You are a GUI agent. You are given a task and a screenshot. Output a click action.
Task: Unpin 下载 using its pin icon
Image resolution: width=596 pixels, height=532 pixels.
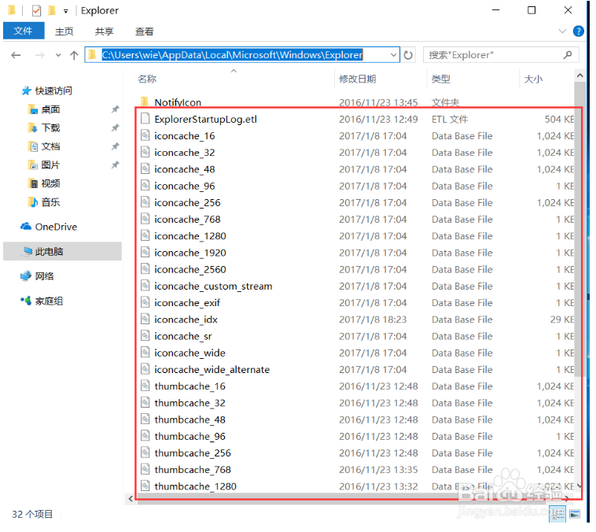(x=115, y=127)
